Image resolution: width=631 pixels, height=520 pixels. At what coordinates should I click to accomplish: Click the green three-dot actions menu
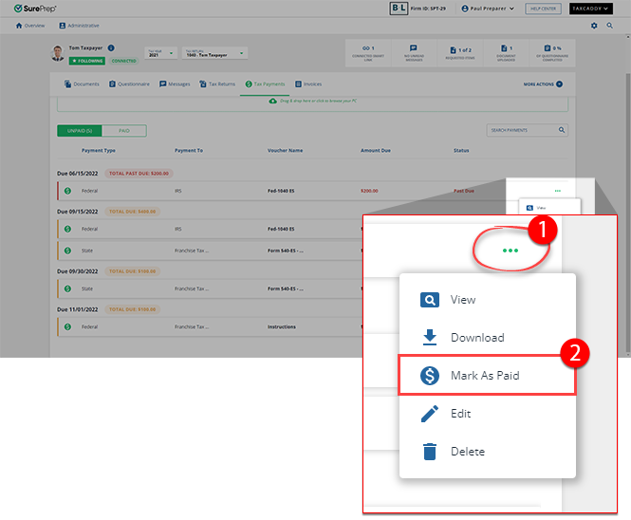510,251
